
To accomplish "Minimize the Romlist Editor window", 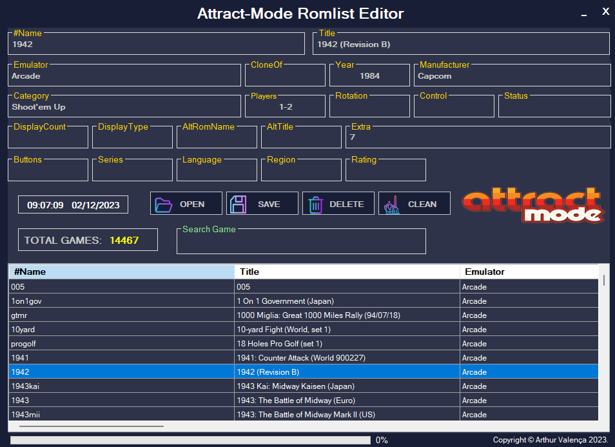I will pyautogui.click(x=584, y=14).
